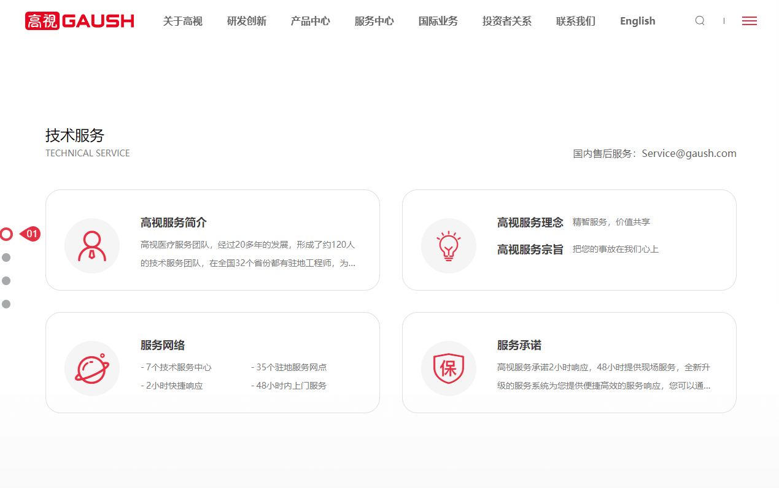This screenshot has width=779, height=488.
Task: Go to 投资者关系 in the navbar
Action: point(506,21)
